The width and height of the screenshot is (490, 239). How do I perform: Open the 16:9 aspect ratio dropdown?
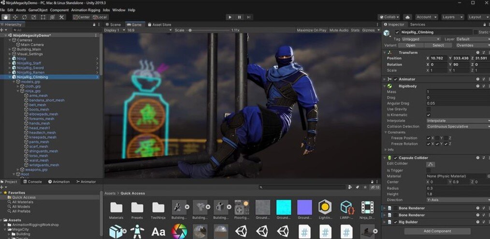[149, 30]
